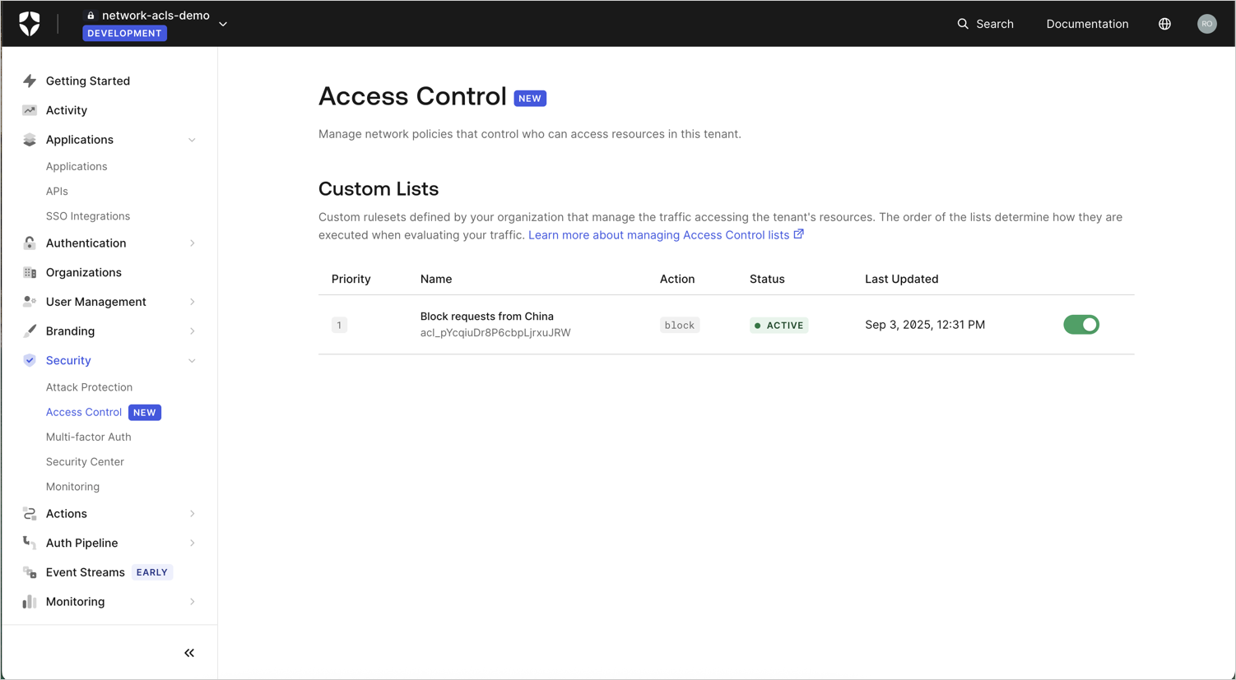Click Learn more about managing Access Control lists
This screenshot has width=1236, height=680.
tap(660, 234)
